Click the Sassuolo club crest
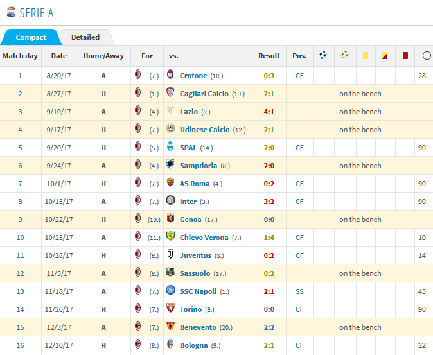This screenshot has height=355, width=433. click(170, 272)
